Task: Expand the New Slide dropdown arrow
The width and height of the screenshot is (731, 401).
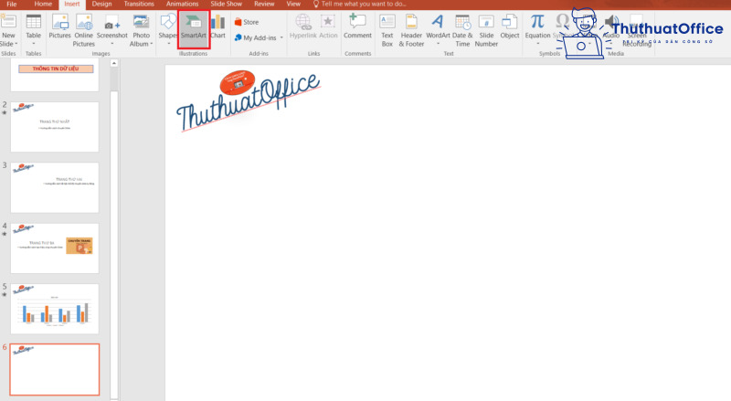Action: click(16, 44)
